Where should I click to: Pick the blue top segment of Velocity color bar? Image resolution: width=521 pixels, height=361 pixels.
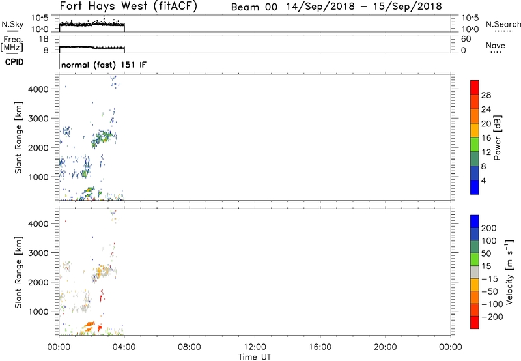click(x=475, y=222)
